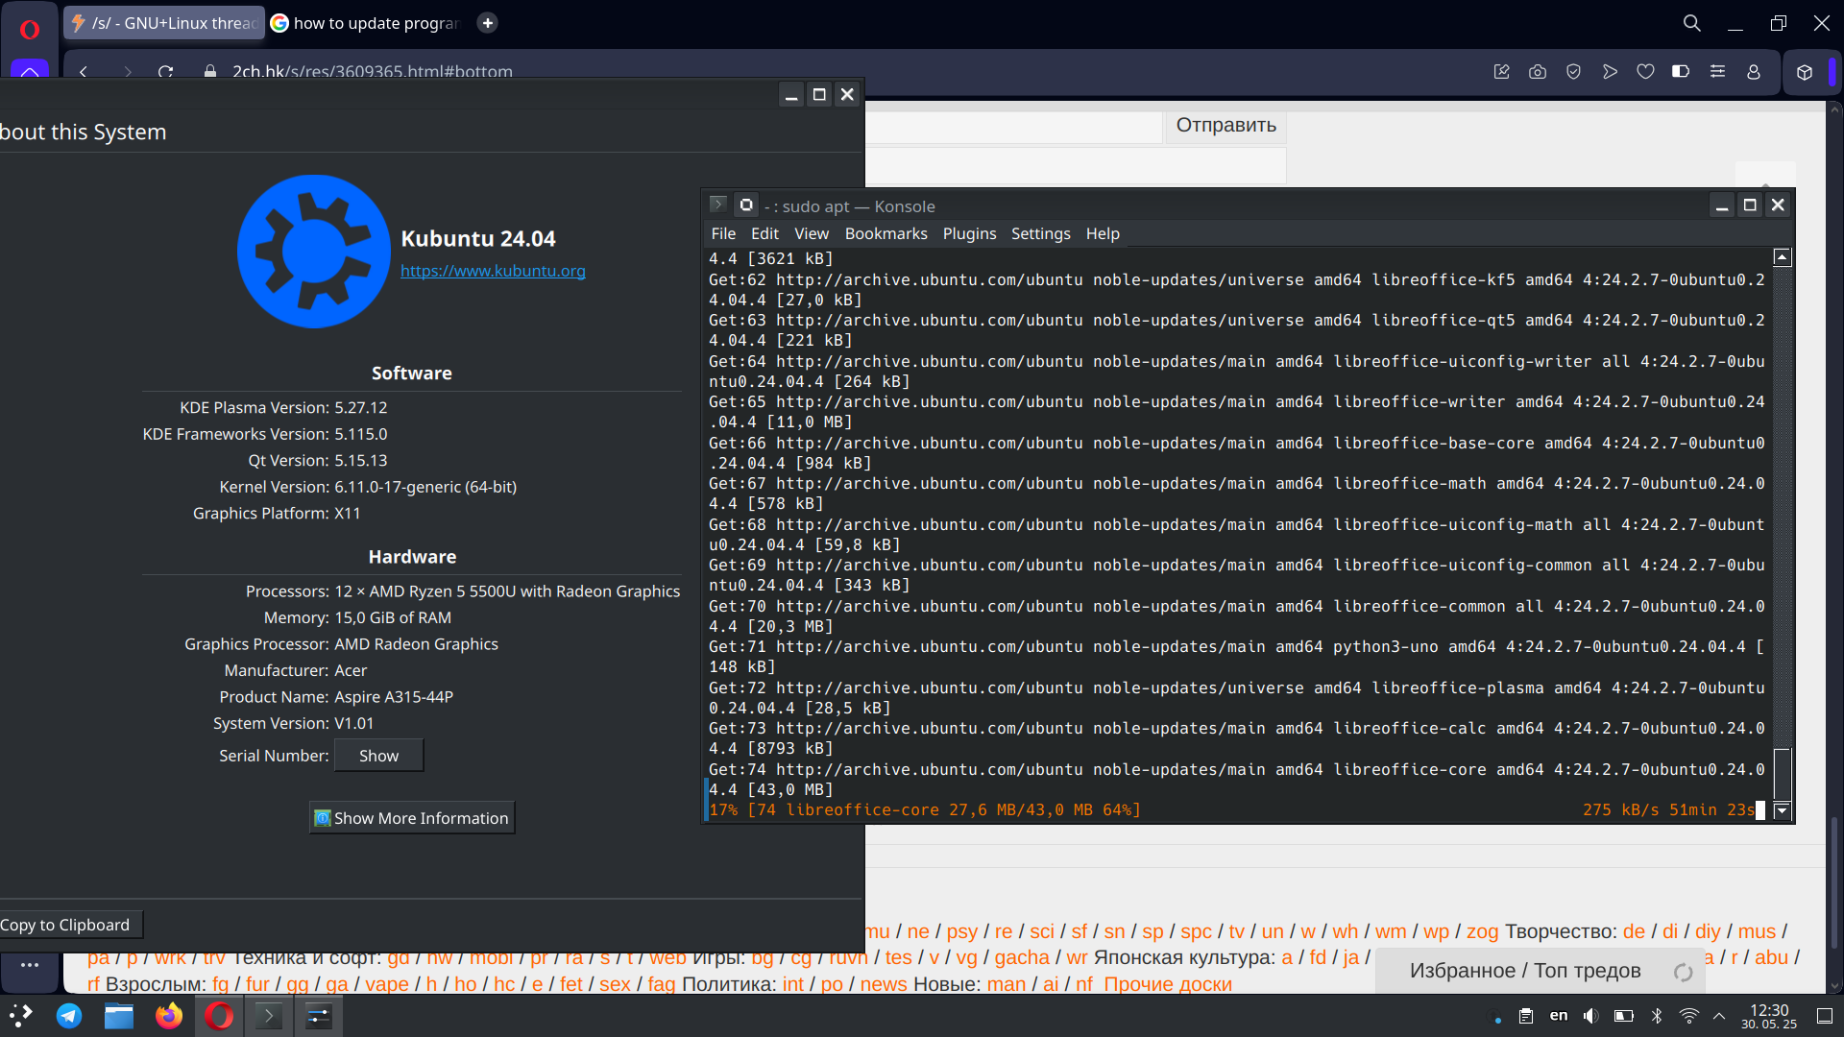The image size is (1844, 1037).
Task: Reload the current browser page
Action: click(x=165, y=72)
